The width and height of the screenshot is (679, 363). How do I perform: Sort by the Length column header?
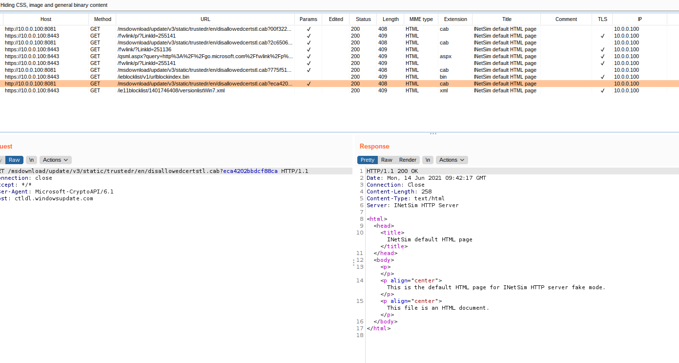(391, 19)
